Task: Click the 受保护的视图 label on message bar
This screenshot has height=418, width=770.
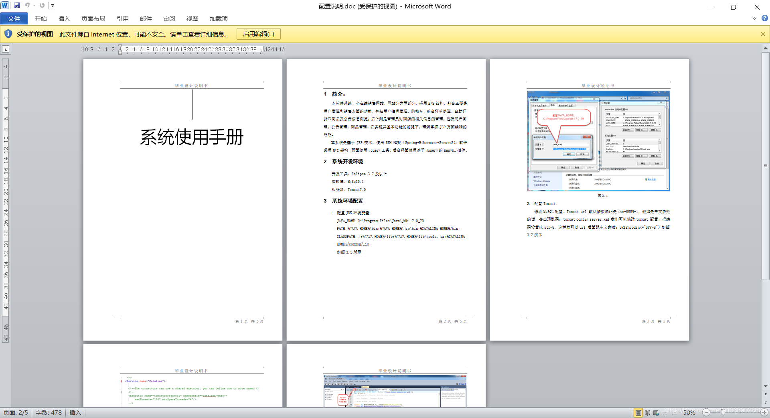Action: [x=35, y=34]
